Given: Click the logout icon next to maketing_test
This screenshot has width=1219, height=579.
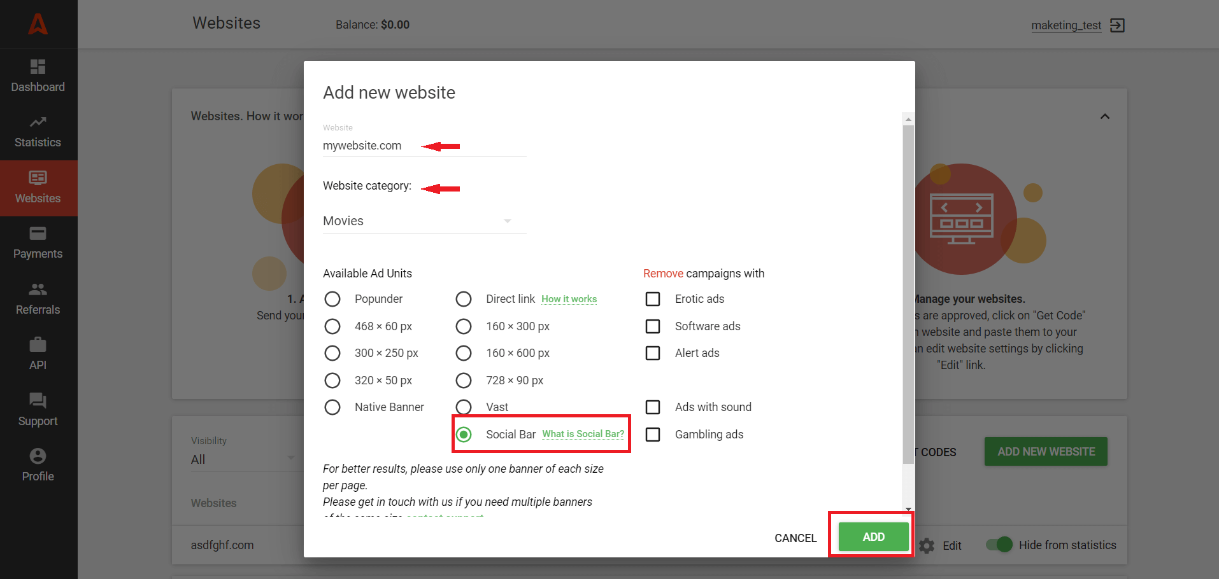Looking at the screenshot, I should point(1118,25).
